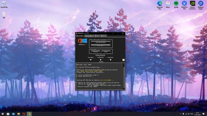Open the NVIDIA GeForce Experience shortcut
This screenshot has height=116, width=207.
click(192, 5)
